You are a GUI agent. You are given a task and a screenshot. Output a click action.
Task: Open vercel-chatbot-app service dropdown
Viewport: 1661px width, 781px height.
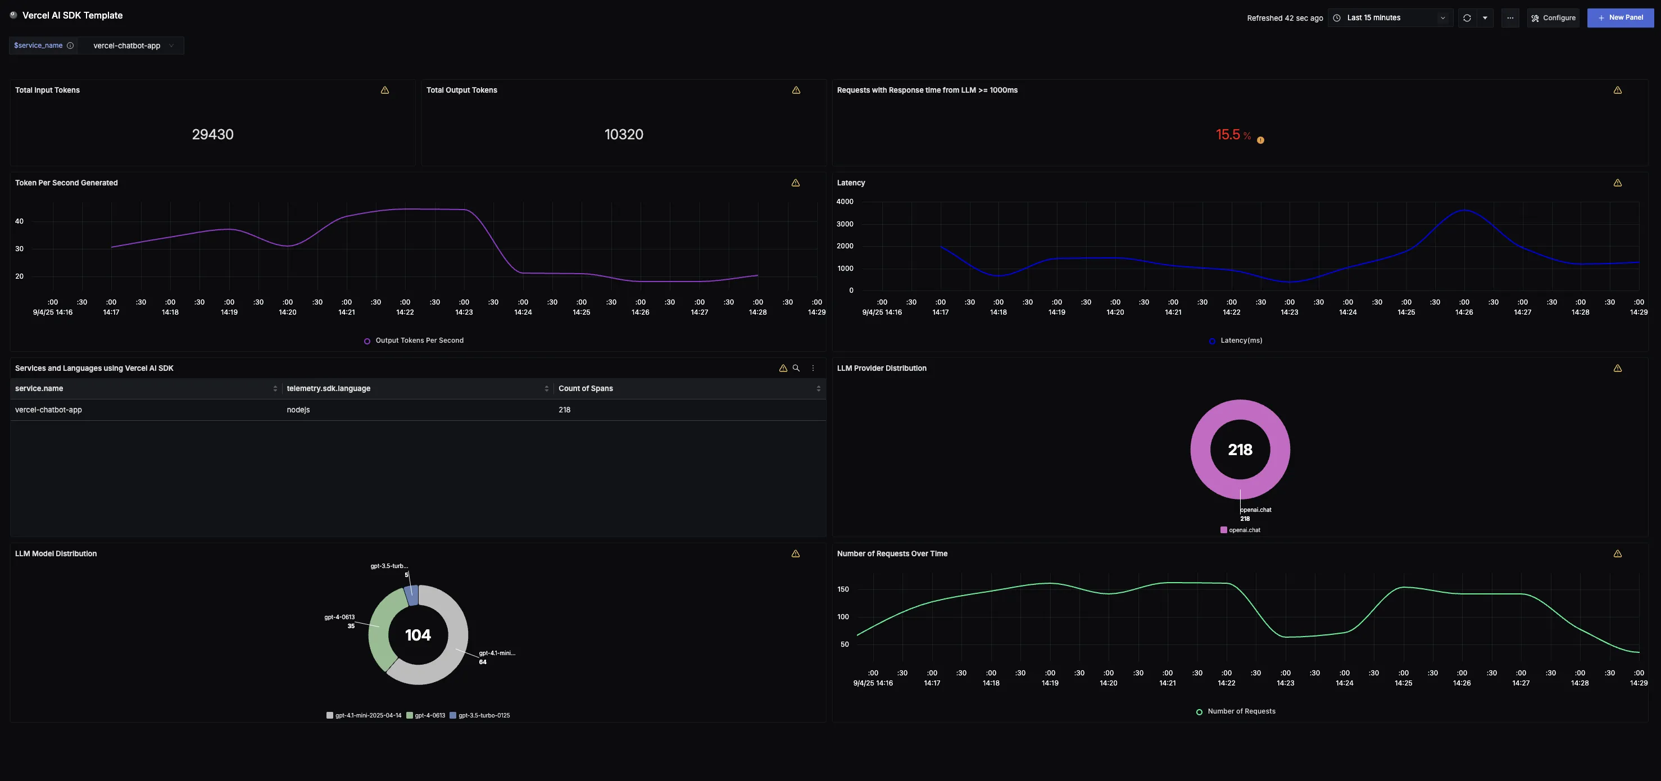(x=131, y=46)
